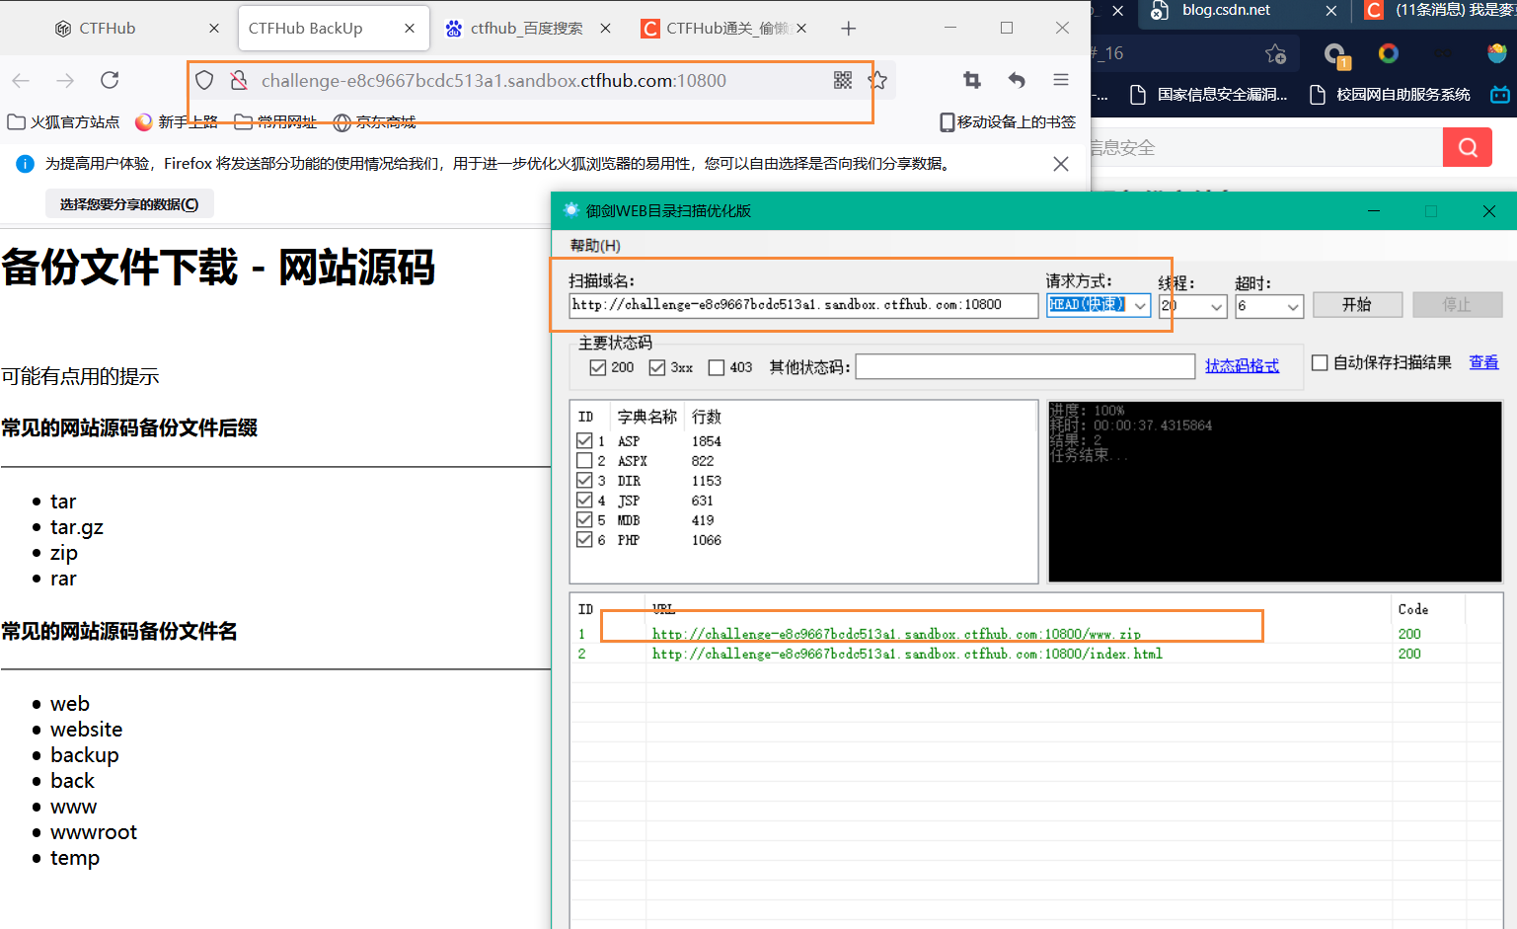Click extension icon with badge 1 in background browser

click(1336, 55)
